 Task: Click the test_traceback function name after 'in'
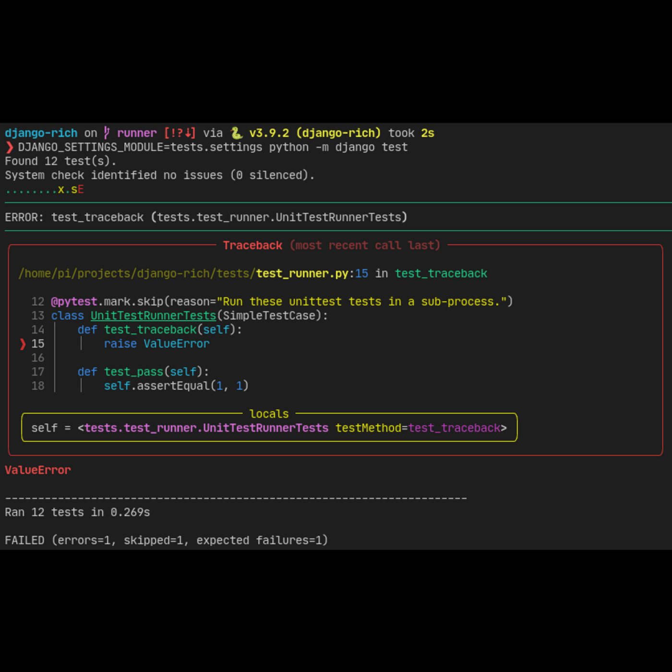click(441, 274)
